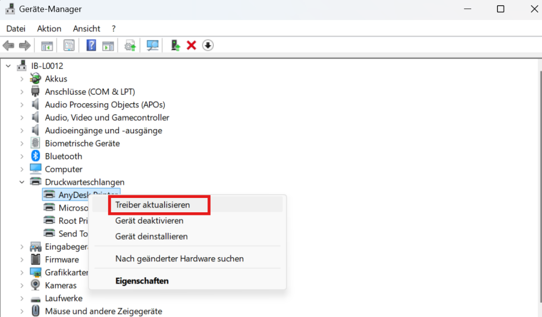This screenshot has height=317, width=542.
Task: Click the Laufwerke drive icon
Action: pyautogui.click(x=35, y=298)
